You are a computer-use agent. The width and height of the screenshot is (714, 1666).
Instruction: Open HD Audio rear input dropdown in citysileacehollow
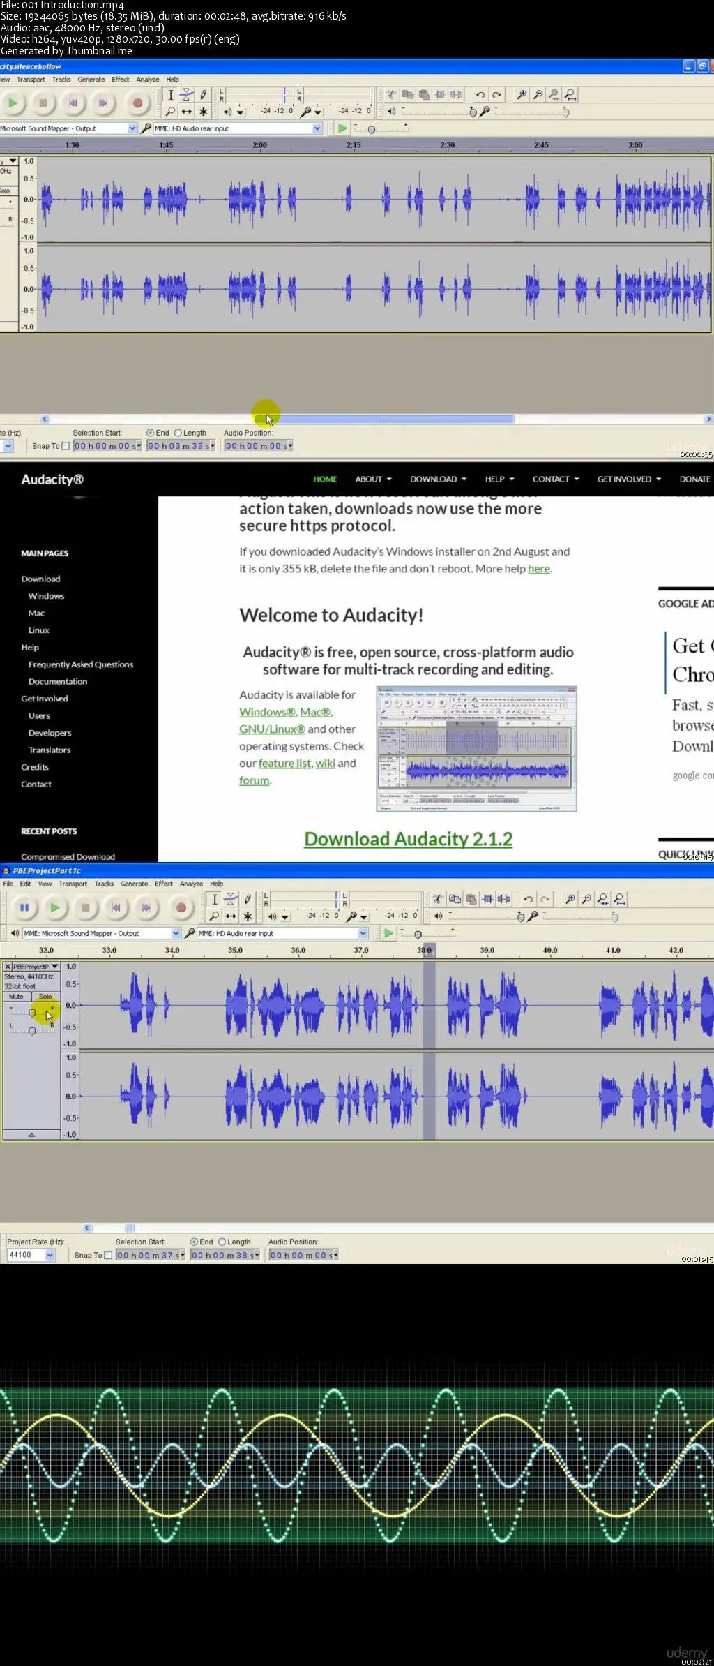point(317,128)
